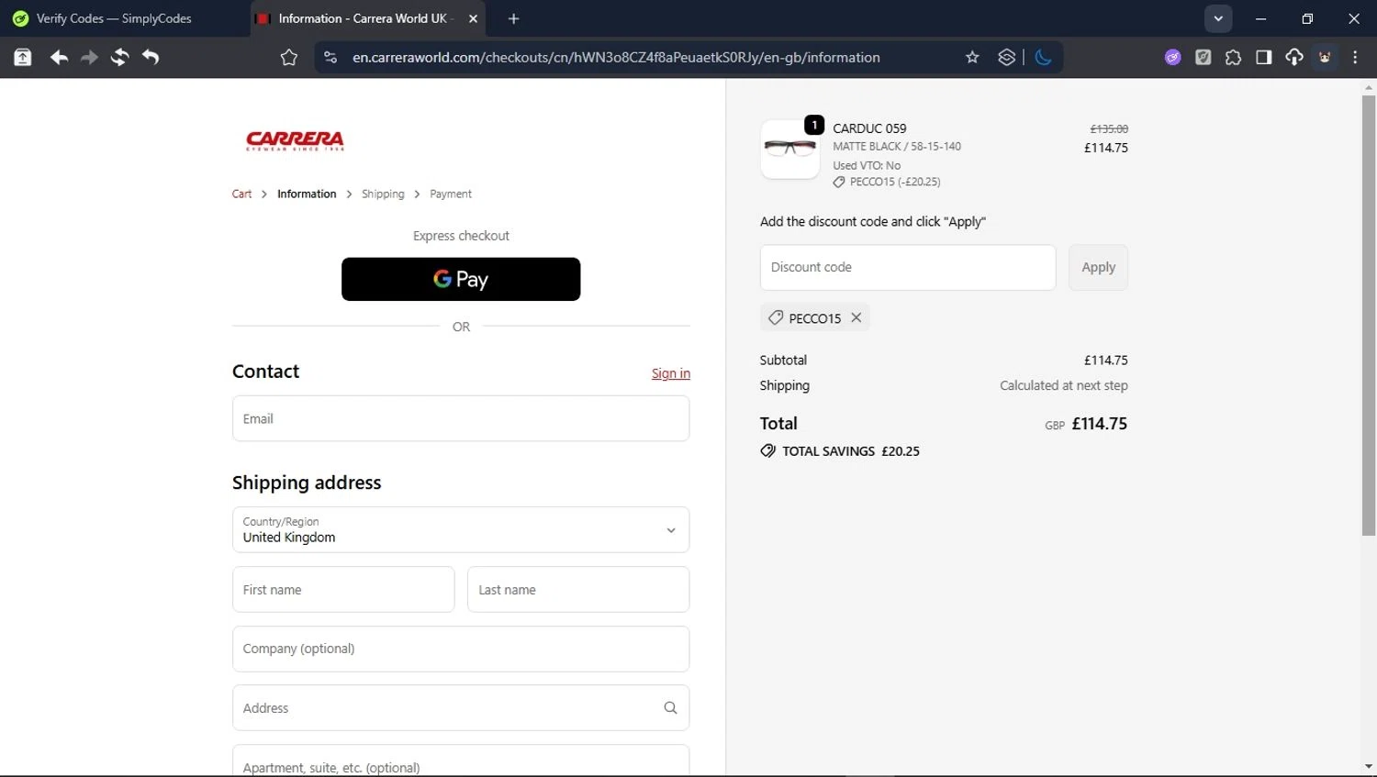
Task: Click the star icon left of address bar
Action: [x=289, y=58]
